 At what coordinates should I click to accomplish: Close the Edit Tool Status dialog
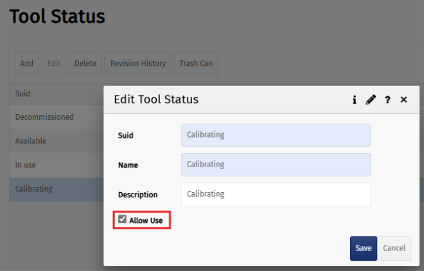[403, 100]
